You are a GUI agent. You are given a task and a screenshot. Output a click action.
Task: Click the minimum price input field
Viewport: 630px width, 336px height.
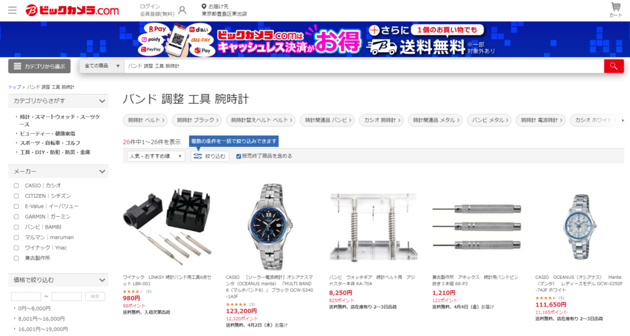pos(26,296)
